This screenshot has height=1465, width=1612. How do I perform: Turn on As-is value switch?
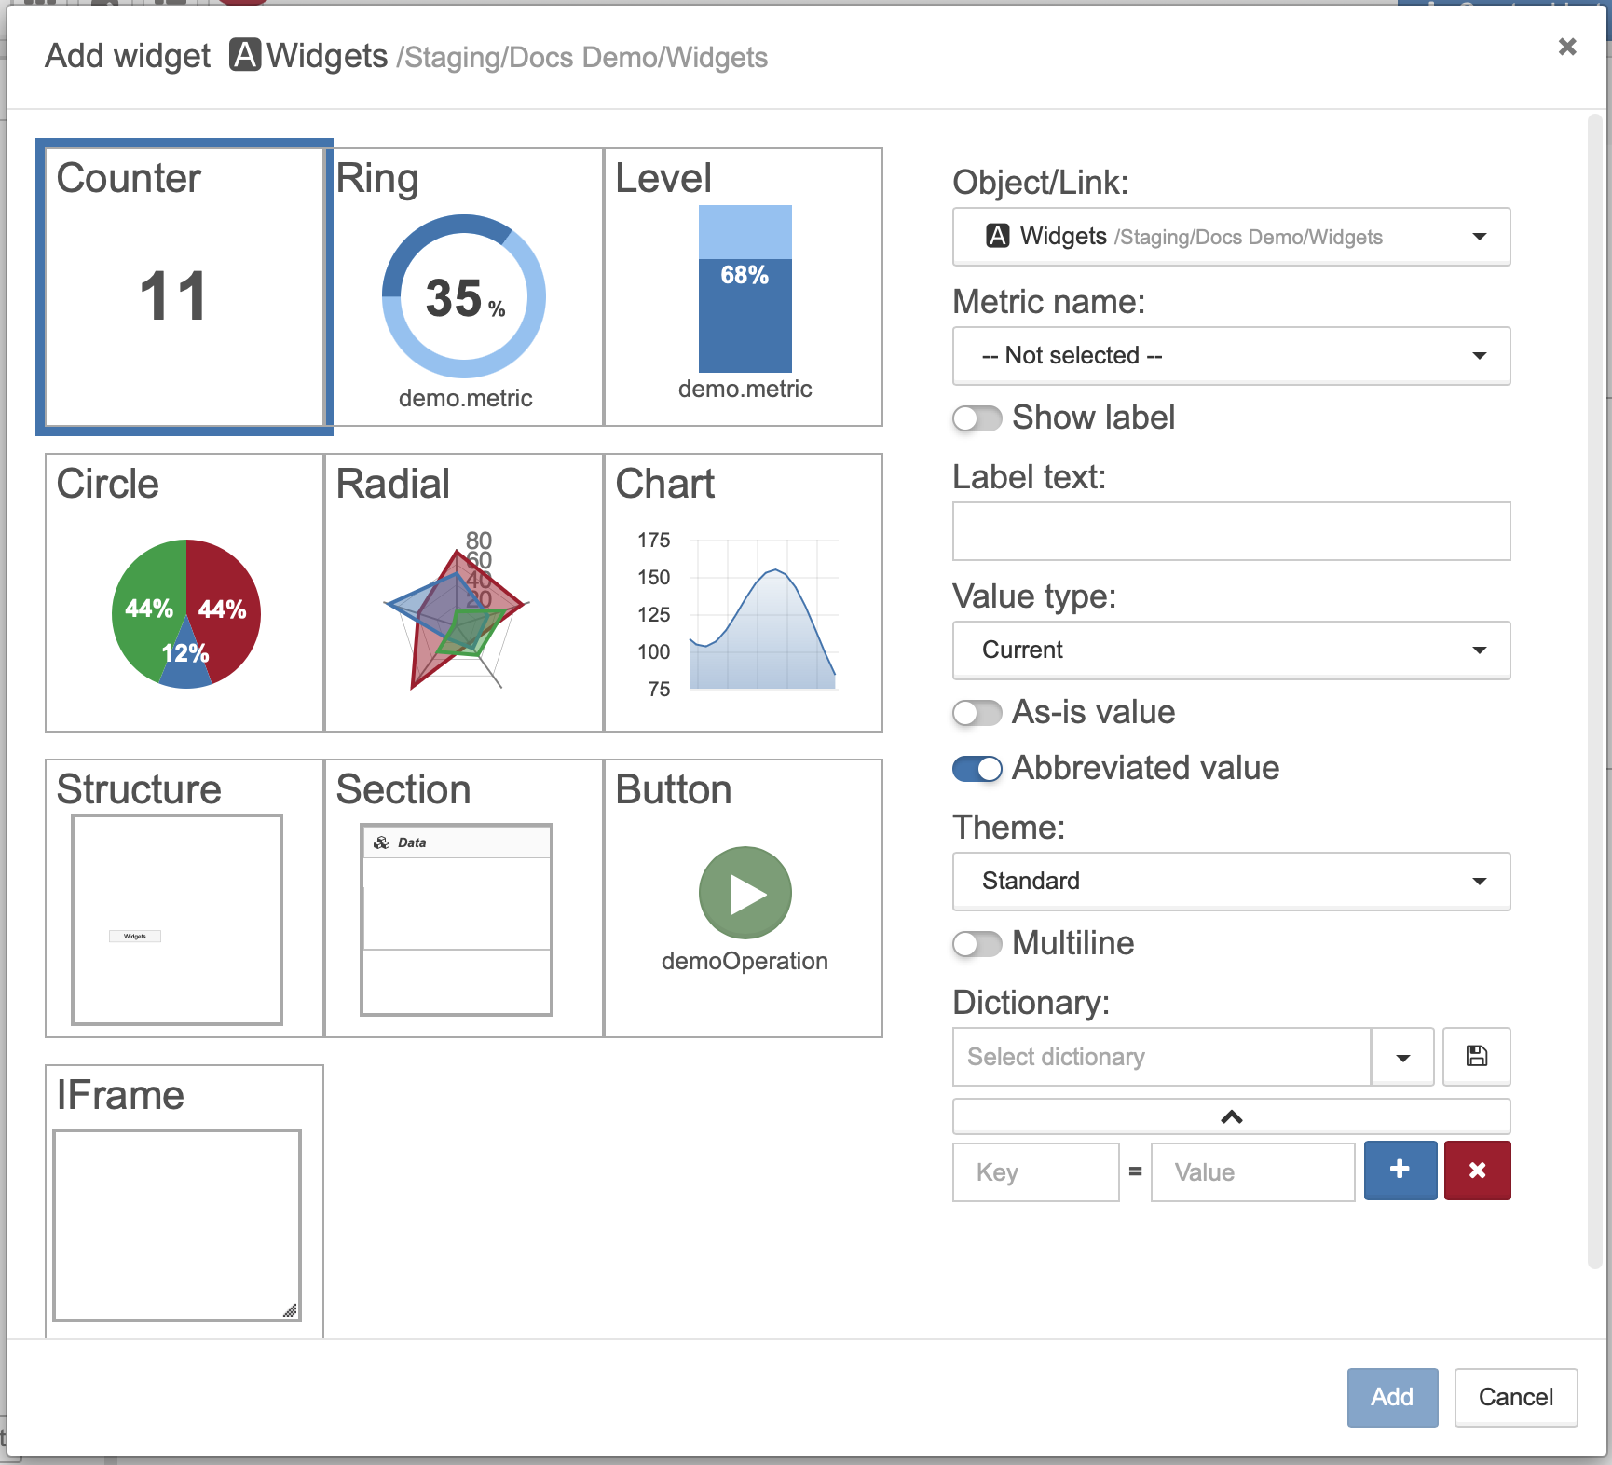pyautogui.click(x=977, y=713)
